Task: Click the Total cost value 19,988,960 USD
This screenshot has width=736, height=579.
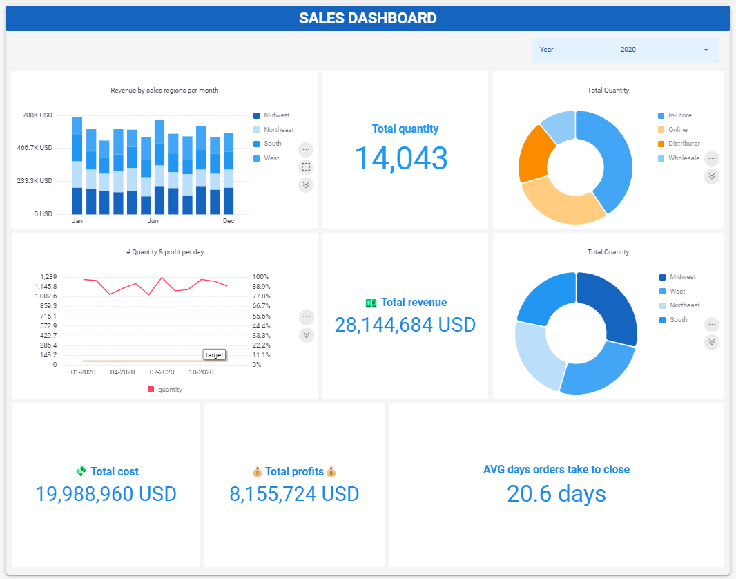Action: pyautogui.click(x=106, y=494)
